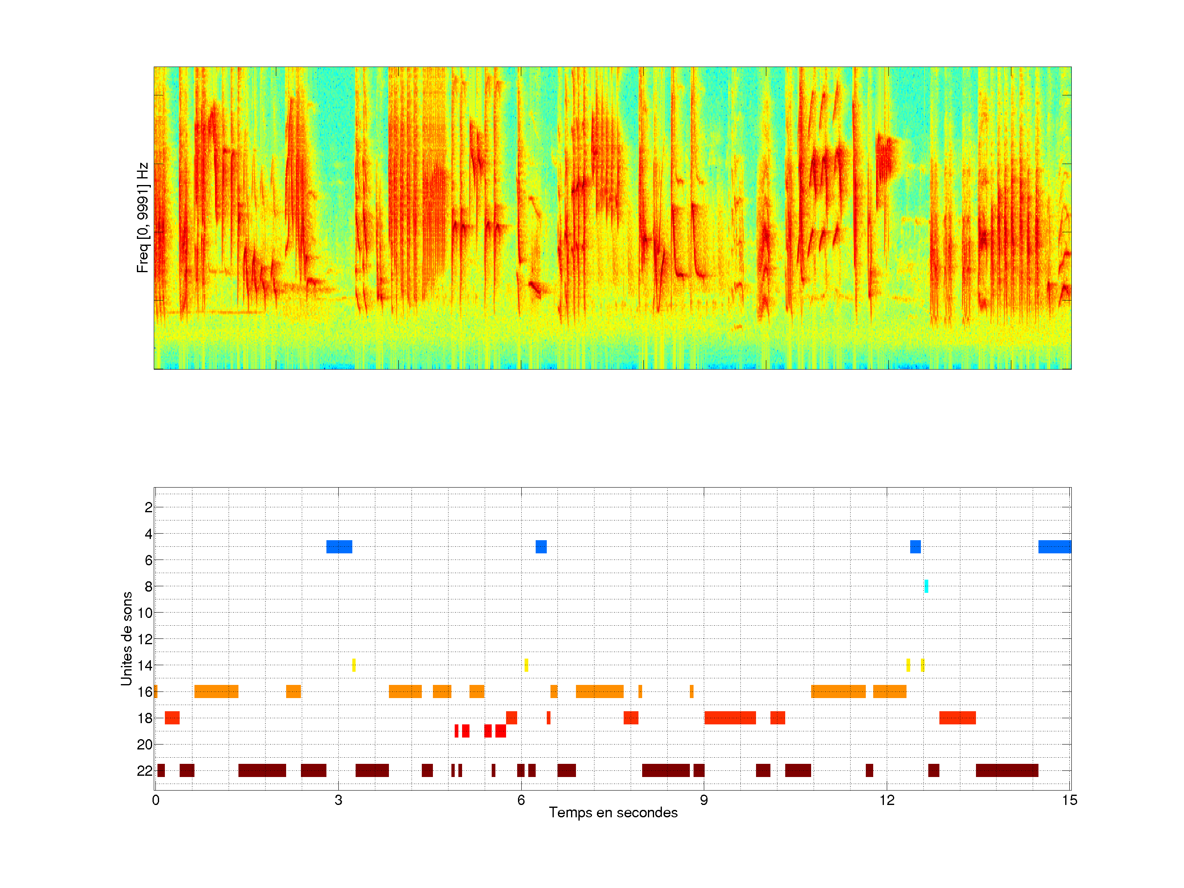Screen dimensions: 1184x888
Task: Select the long red segment starting at 9 seconds
Action: click(730, 718)
